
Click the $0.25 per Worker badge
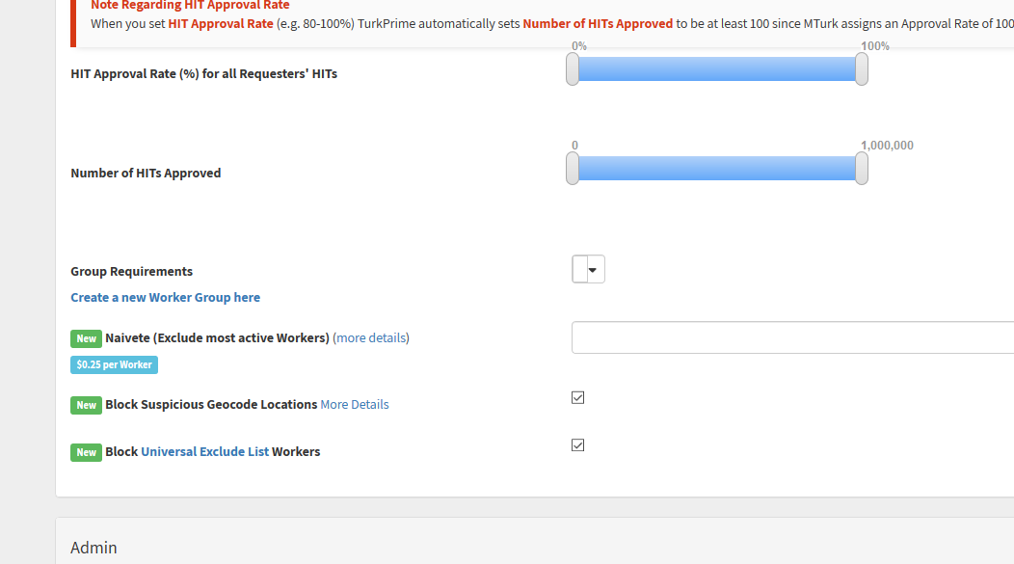(114, 365)
